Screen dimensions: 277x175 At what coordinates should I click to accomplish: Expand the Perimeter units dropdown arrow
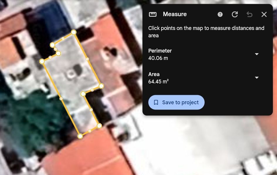click(257, 54)
